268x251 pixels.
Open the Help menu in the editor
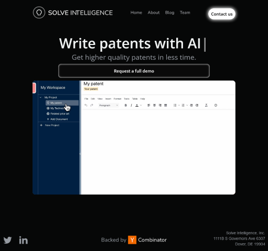click(143, 99)
